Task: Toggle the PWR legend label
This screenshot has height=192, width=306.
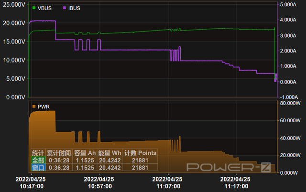Action: point(44,107)
